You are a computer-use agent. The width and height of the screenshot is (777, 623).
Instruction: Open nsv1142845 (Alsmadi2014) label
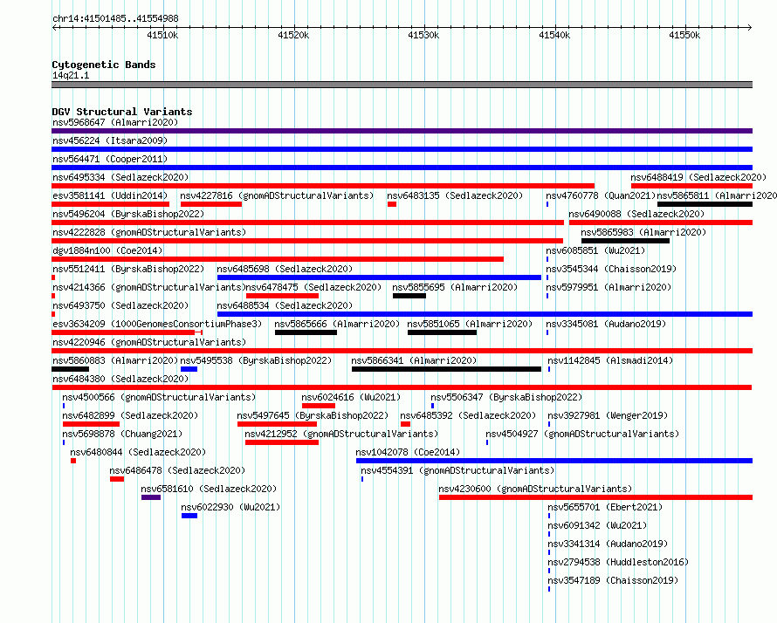tap(610, 360)
